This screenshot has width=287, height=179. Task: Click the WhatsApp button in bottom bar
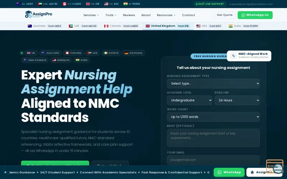[229, 172]
